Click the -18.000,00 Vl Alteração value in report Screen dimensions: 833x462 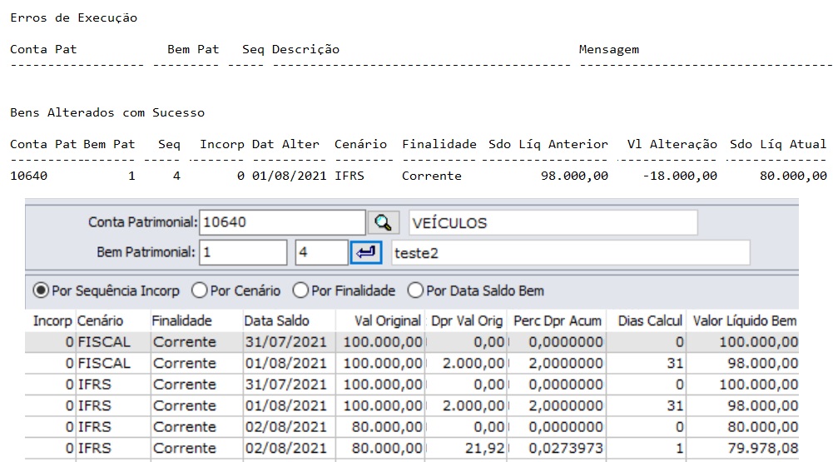[x=680, y=176]
